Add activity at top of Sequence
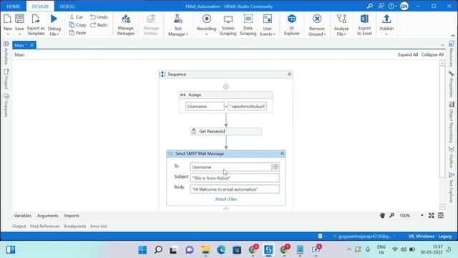 coord(226,87)
